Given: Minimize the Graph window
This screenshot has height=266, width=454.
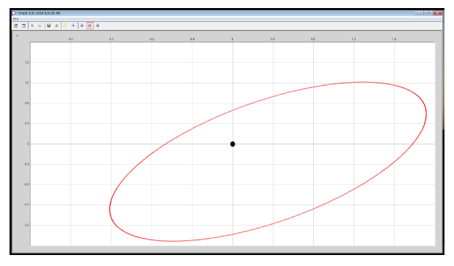Looking at the screenshot, I should coord(419,13).
